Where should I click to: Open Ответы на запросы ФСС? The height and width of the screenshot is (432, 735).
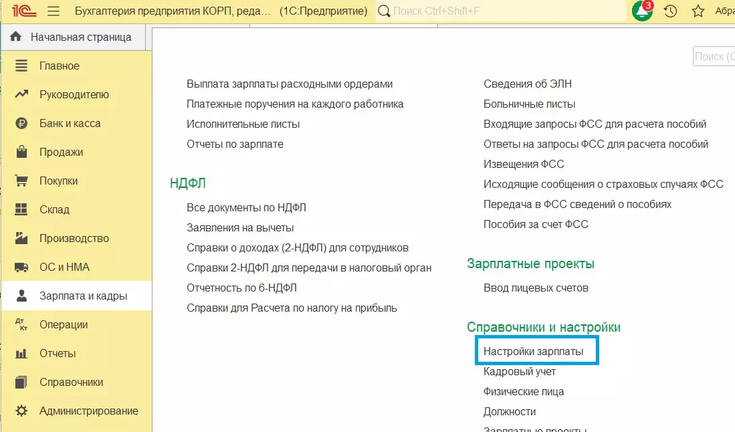tap(596, 144)
